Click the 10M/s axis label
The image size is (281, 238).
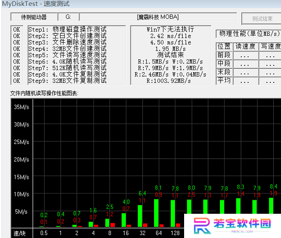click(x=21, y=194)
